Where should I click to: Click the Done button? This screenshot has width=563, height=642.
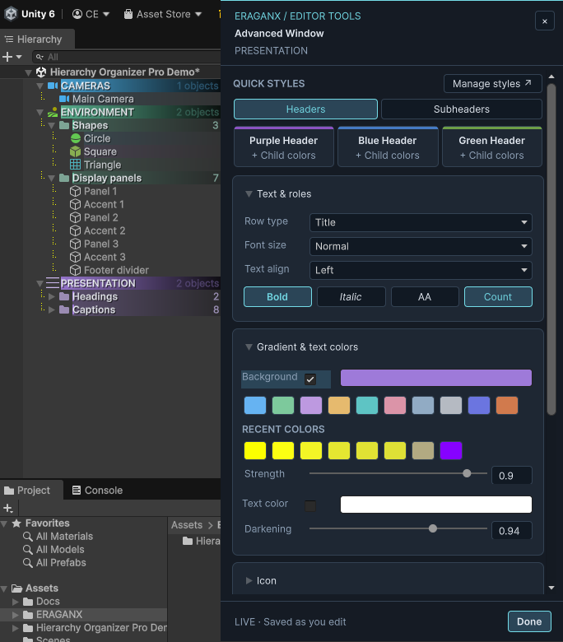click(529, 621)
